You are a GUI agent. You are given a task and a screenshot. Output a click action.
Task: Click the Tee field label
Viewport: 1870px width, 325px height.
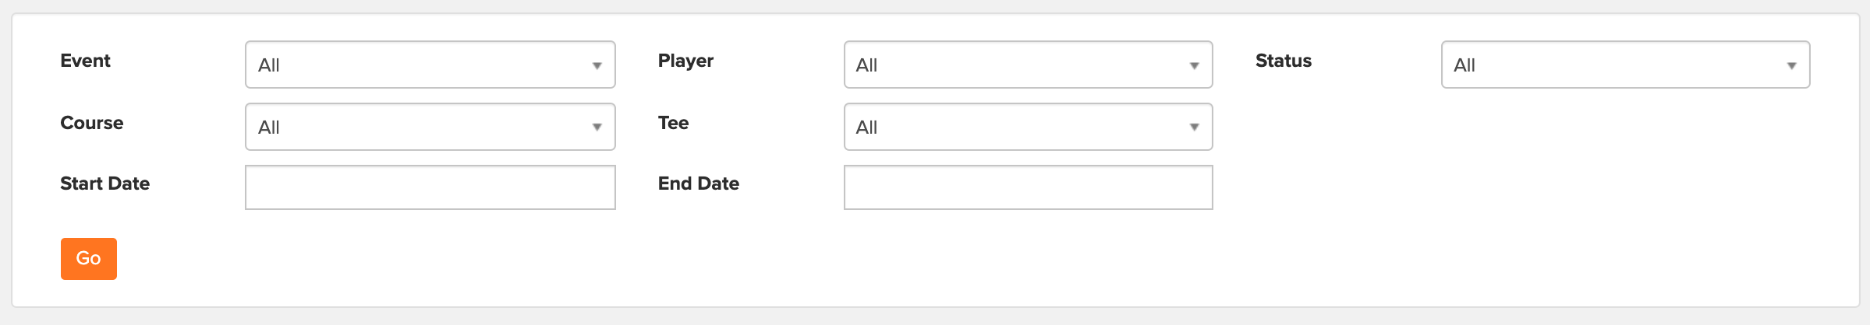tap(673, 123)
